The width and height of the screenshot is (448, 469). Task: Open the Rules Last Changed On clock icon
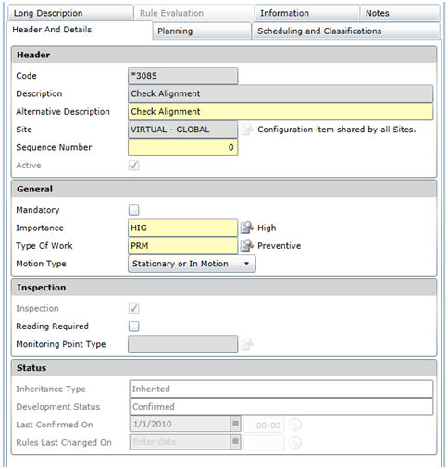point(295,443)
